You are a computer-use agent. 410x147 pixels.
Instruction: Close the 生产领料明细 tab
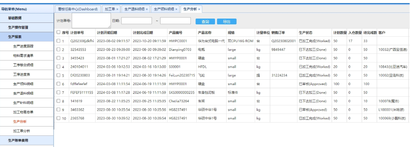tap(176, 9)
